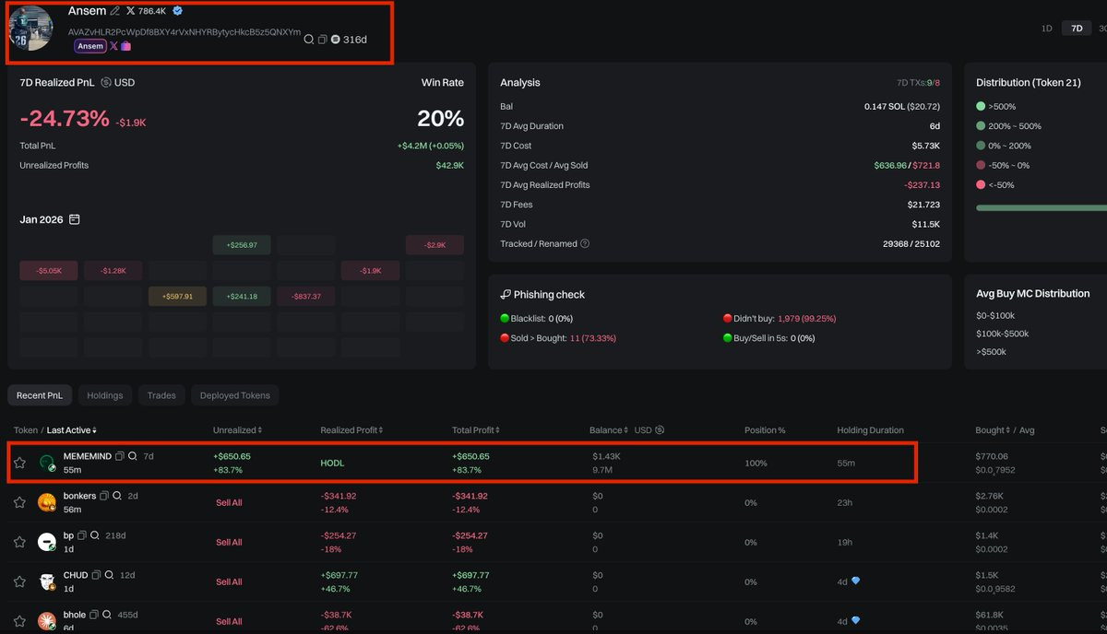Click Ansem's profile avatar picture

31,29
